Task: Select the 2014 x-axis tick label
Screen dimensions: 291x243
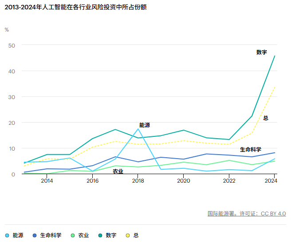Action: [x=47, y=181]
